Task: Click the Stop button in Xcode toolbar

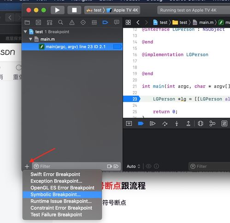Action: pos(74,10)
